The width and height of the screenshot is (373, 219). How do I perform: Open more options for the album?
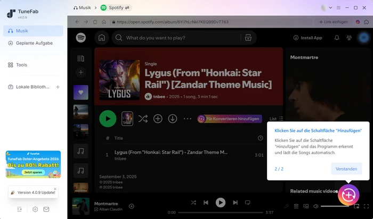188,119
